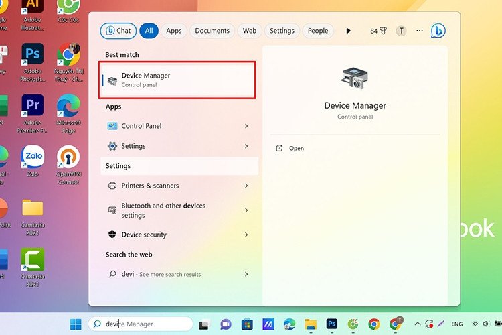Expand the Settings app result chevron

246,146
